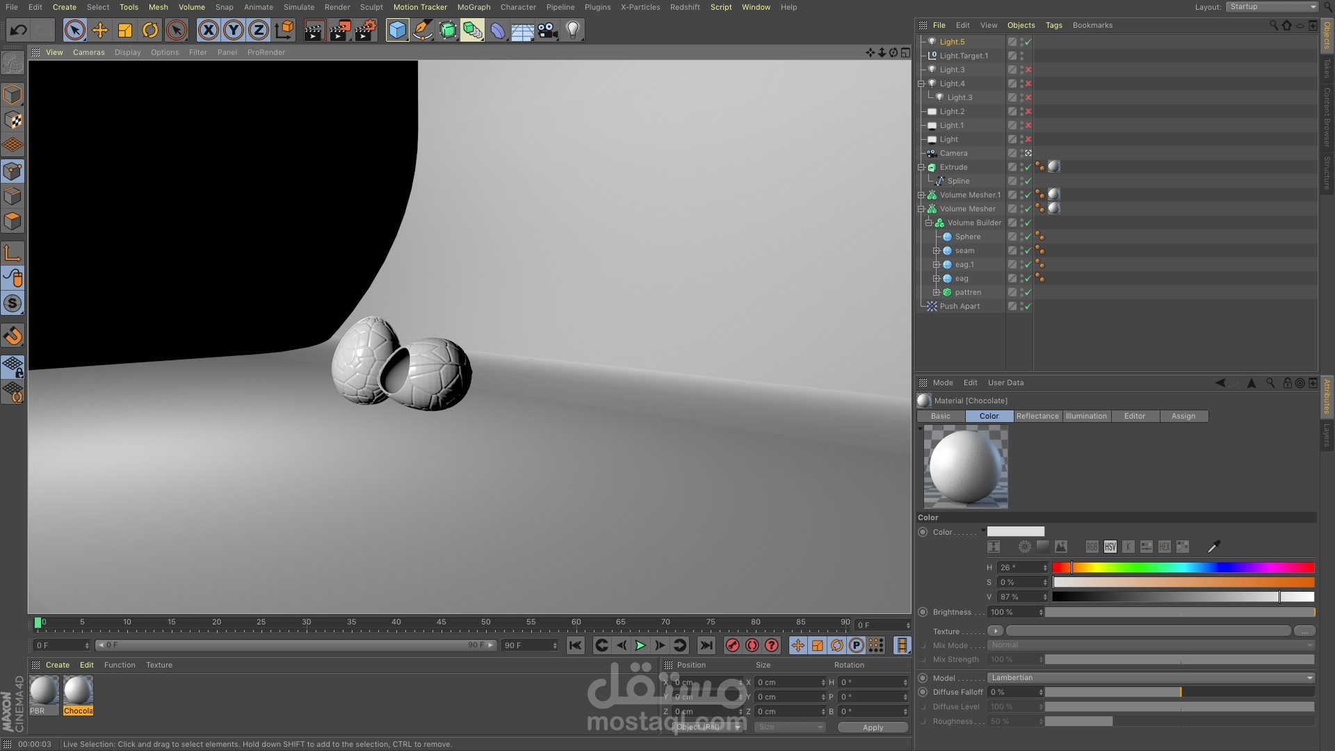Viewport: 1335px width, 751px height.
Task: Activate the Rotate tool icon
Action: click(x=150, y=30)
